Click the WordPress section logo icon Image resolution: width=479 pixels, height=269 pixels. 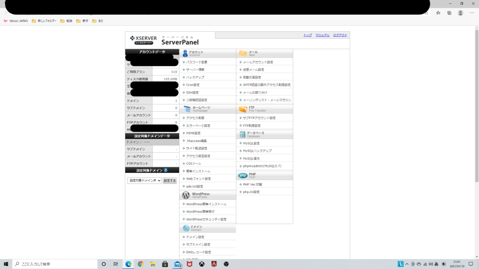click(186, 195)
